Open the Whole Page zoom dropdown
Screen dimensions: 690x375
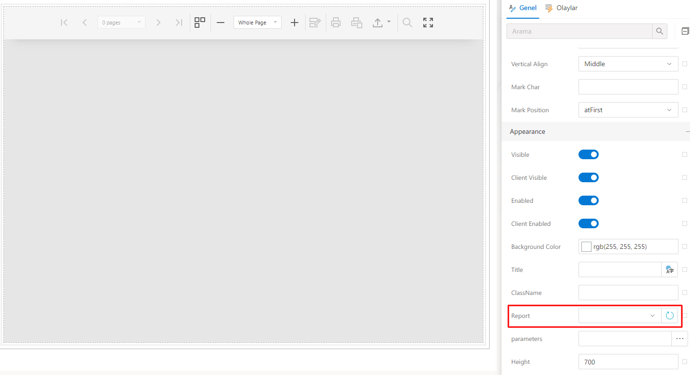click(258, 23)
